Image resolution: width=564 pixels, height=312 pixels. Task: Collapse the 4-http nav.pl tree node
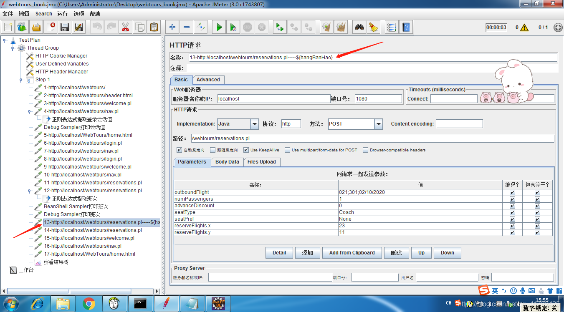(30, 111)
